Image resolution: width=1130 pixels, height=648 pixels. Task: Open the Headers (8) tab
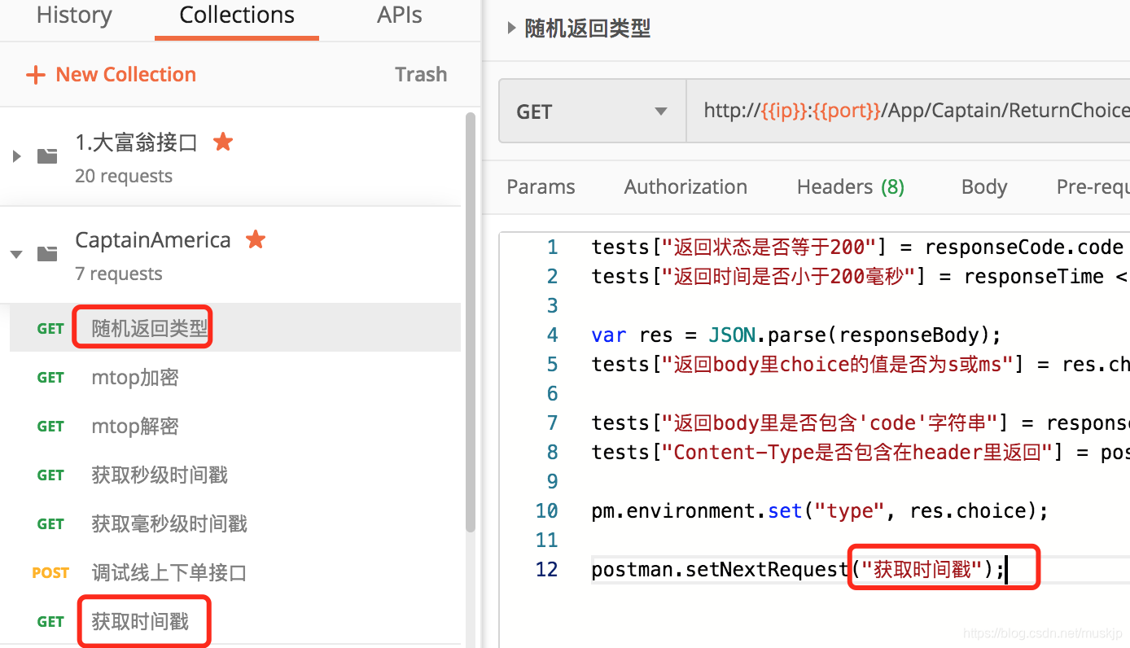point(851,187)
